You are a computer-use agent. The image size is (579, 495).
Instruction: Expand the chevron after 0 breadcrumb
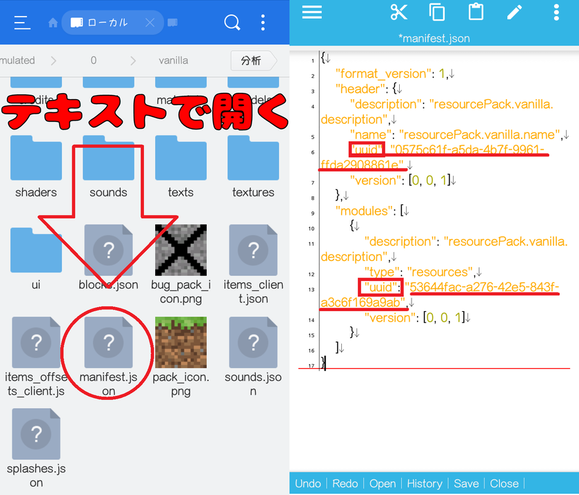(133, 61)
